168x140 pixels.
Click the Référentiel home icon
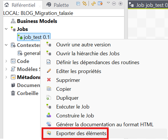(x=7, y=5)
